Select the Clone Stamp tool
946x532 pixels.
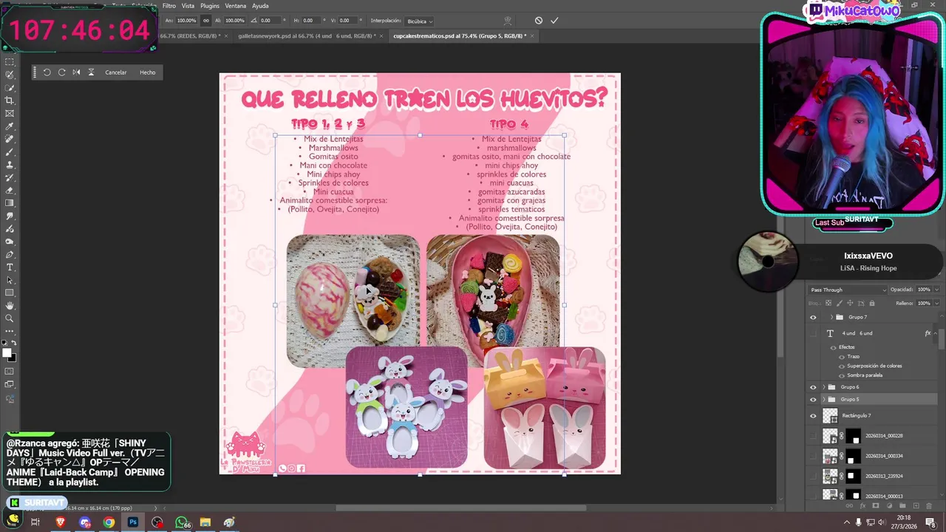(10, 165)
